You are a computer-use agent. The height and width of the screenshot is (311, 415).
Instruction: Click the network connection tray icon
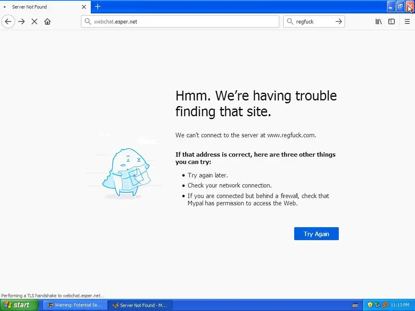pos(377,305)
